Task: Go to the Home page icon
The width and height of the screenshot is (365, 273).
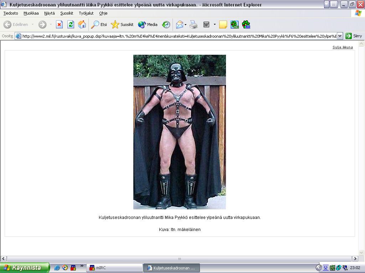Action: [82, 25]
